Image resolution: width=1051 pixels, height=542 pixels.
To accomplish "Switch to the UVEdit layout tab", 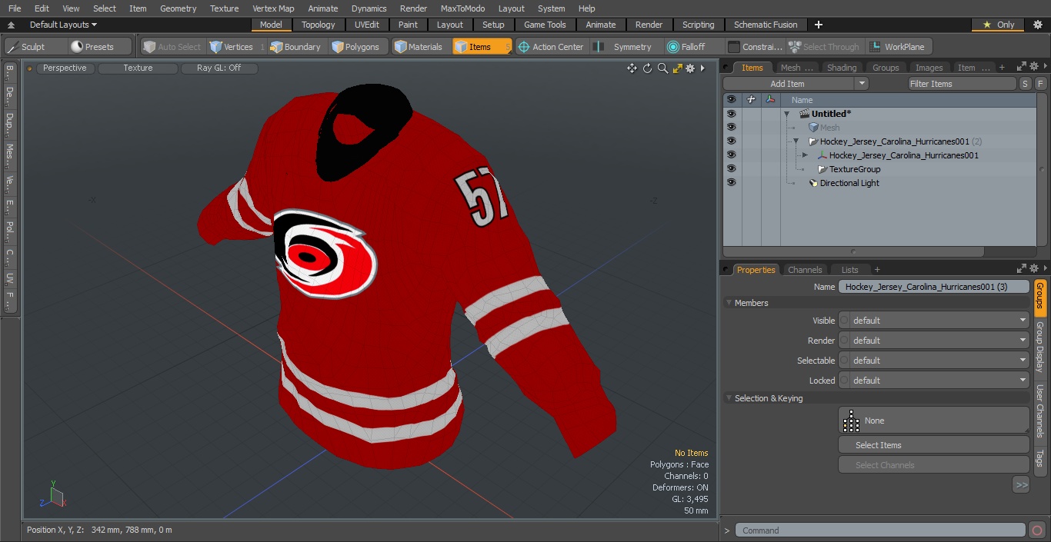I will (367, 25).
